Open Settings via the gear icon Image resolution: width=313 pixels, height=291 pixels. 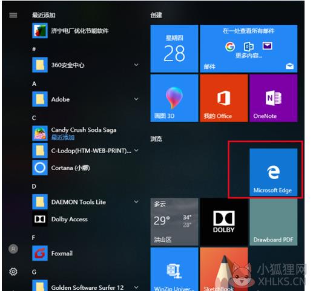coord(13,272)
